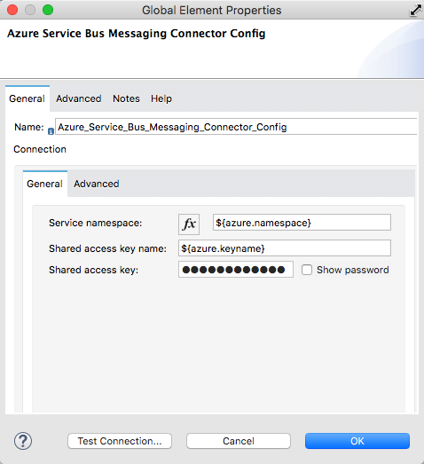Click the info icon beside Name field
This screenshot has height=464, width=424.
[51, 131]
